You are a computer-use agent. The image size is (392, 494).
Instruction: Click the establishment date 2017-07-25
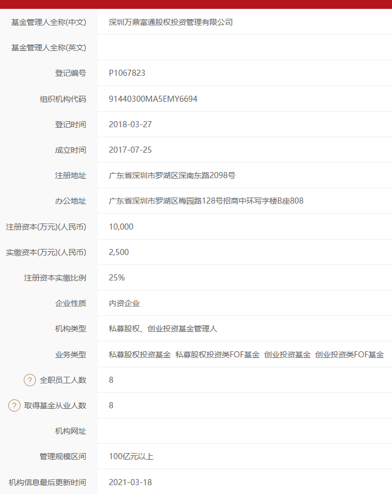tap(130, 150)
